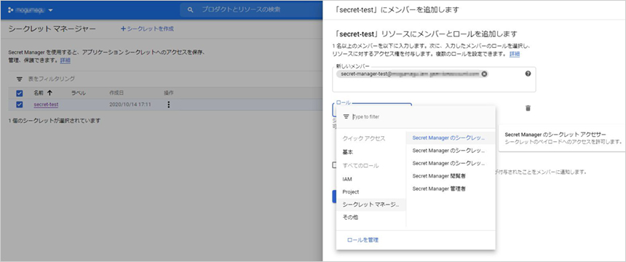Expand the project selector dropdown arrow

50,10
